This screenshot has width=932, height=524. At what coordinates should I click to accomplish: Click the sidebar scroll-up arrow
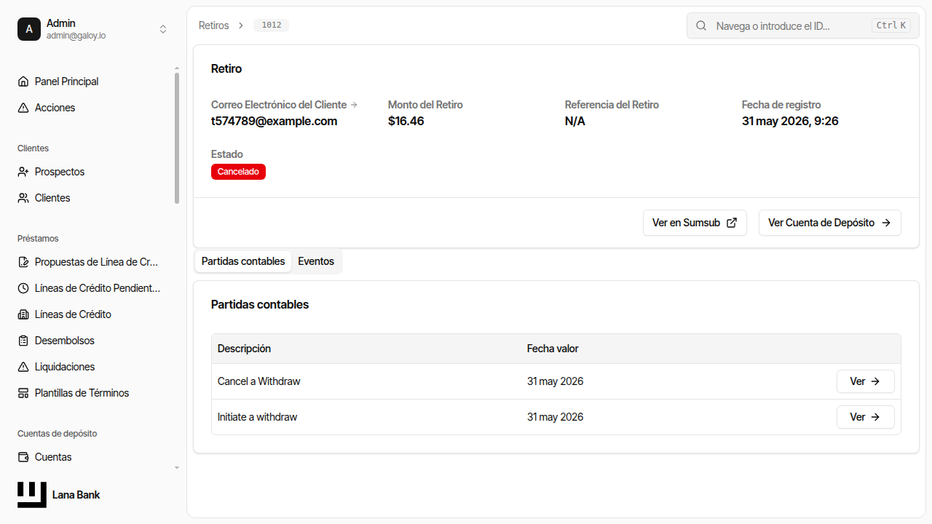[177, 68]
